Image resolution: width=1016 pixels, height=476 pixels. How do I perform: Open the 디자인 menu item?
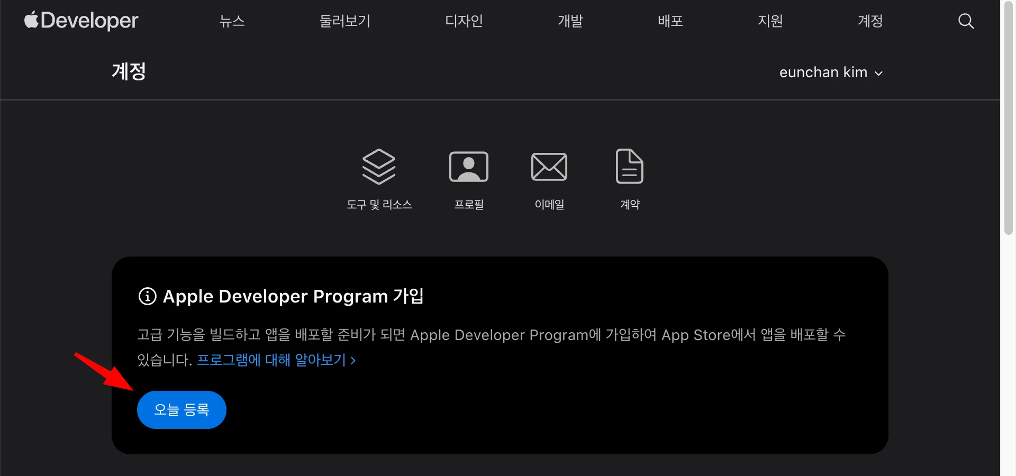(464, 21)
